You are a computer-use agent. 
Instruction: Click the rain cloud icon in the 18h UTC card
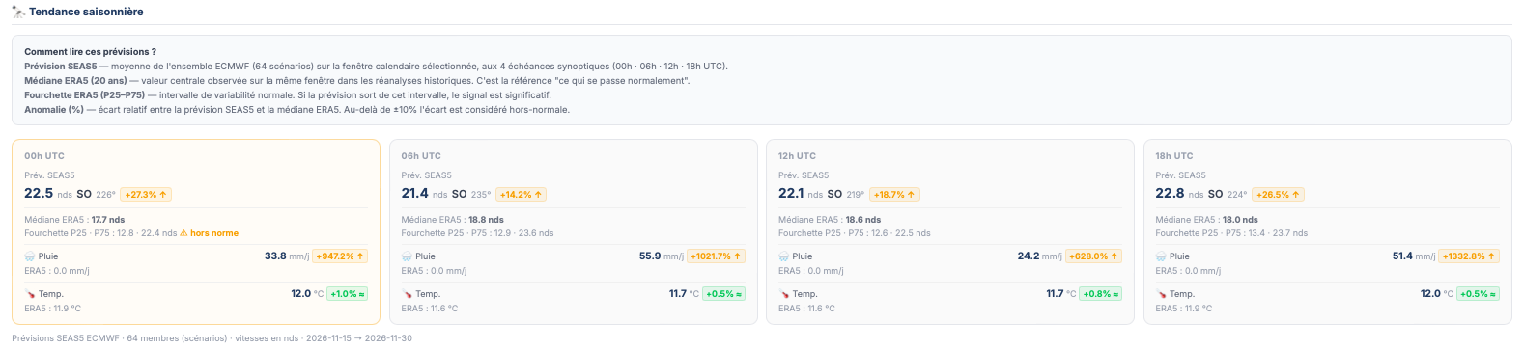pos(1161,256)
